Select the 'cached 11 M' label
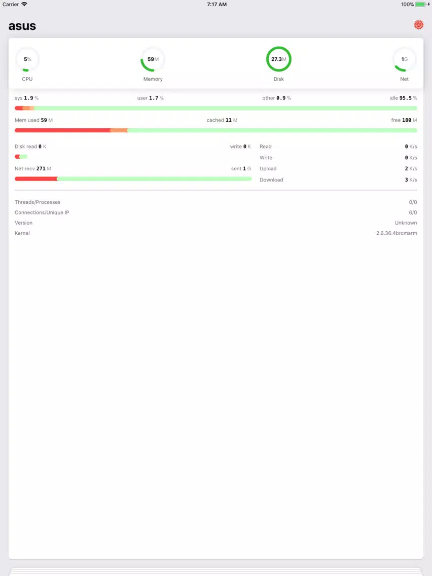Image resolution: width=432 pixels, height=576 pixels. pos(222,120)
